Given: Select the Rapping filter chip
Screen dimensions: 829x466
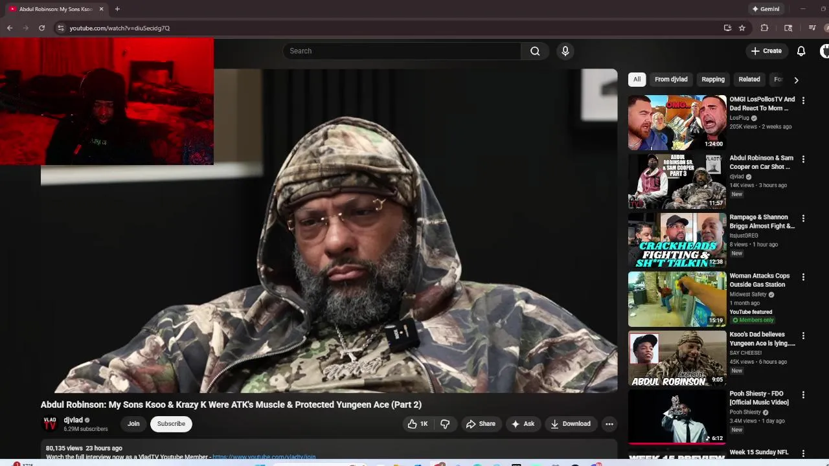Looking at the screenshot, I should [x=713, y=80].
